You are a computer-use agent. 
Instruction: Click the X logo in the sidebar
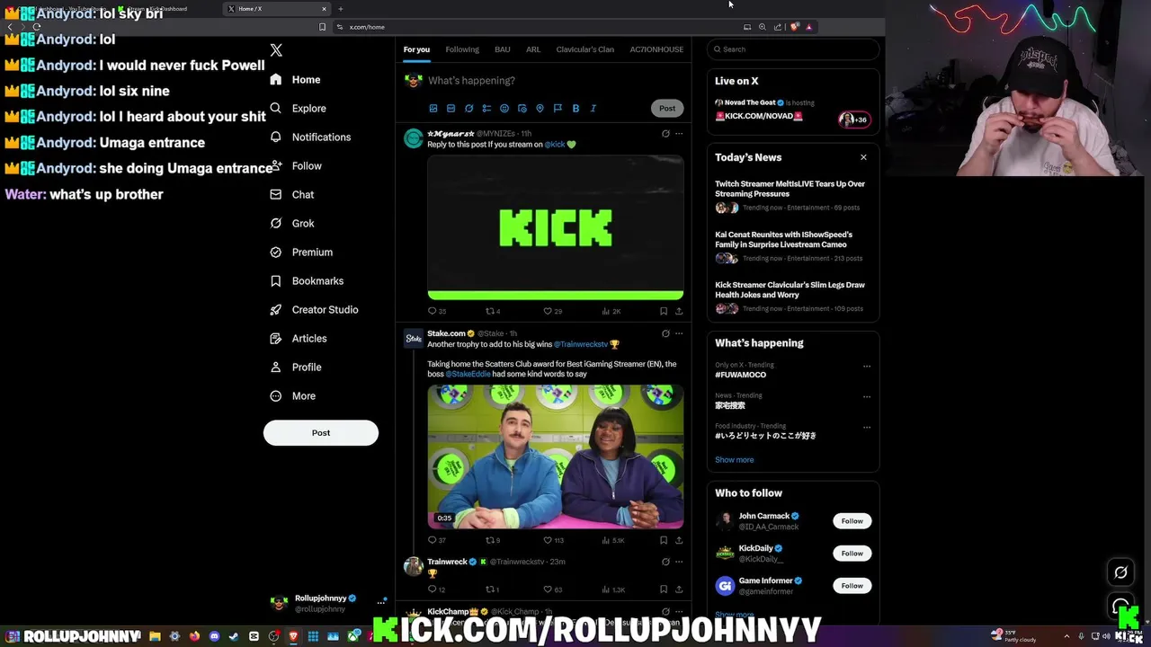click(276, 50)
